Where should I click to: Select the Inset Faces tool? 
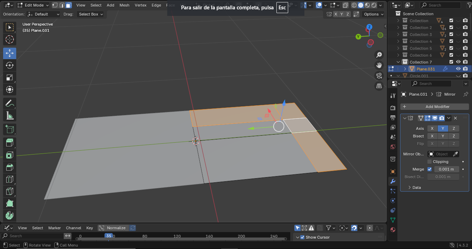pyautogui.click(x=10, y=155)
